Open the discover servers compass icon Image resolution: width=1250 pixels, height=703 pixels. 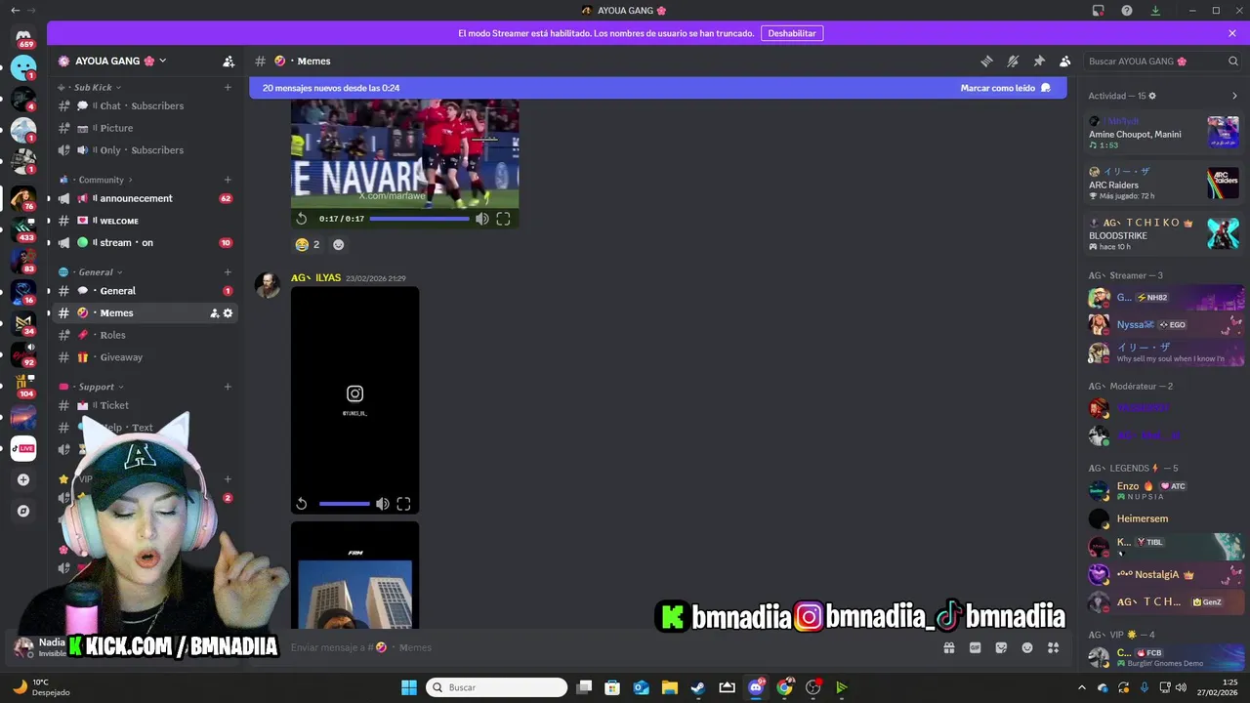(23, 511)
